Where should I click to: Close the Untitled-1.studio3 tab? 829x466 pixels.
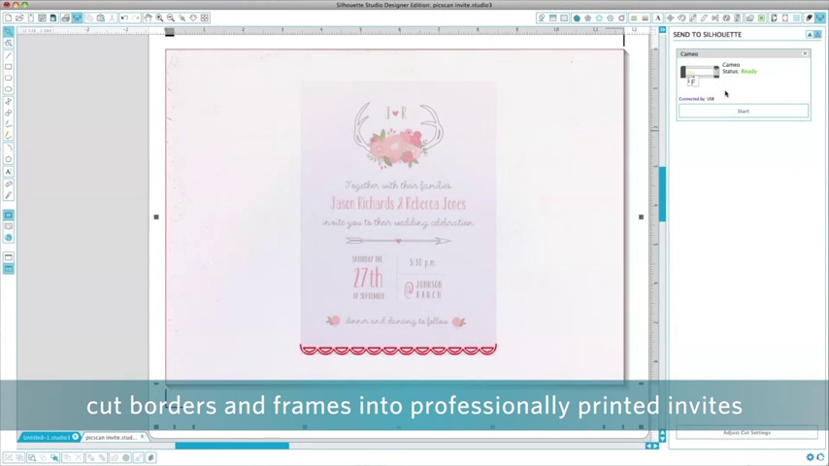tap(76, 437)
